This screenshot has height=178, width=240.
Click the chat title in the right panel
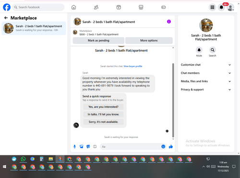(206, 38)
